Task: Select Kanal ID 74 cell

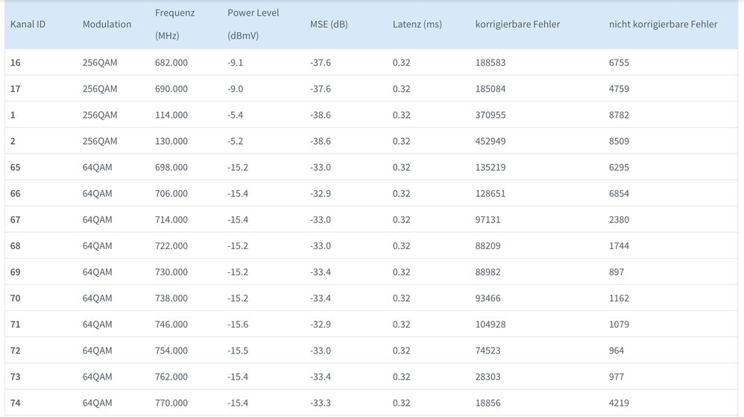Action: (x=15, y=403)
